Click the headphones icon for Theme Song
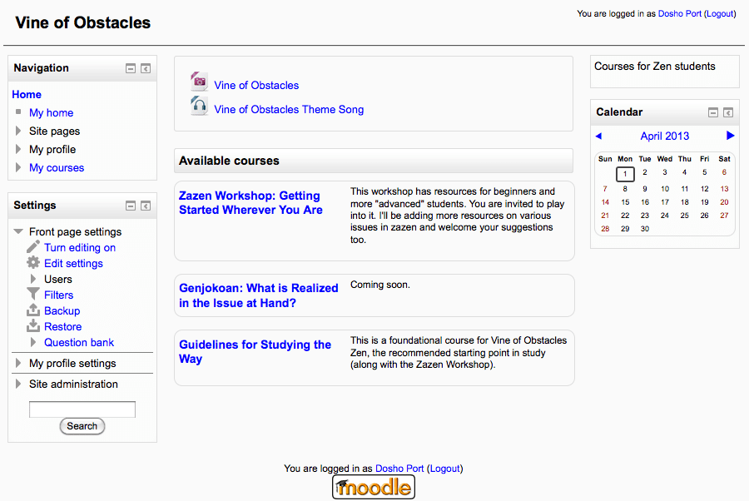 pos(199,106)
